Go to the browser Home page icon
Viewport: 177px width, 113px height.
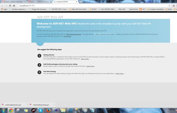coord(14,6)
